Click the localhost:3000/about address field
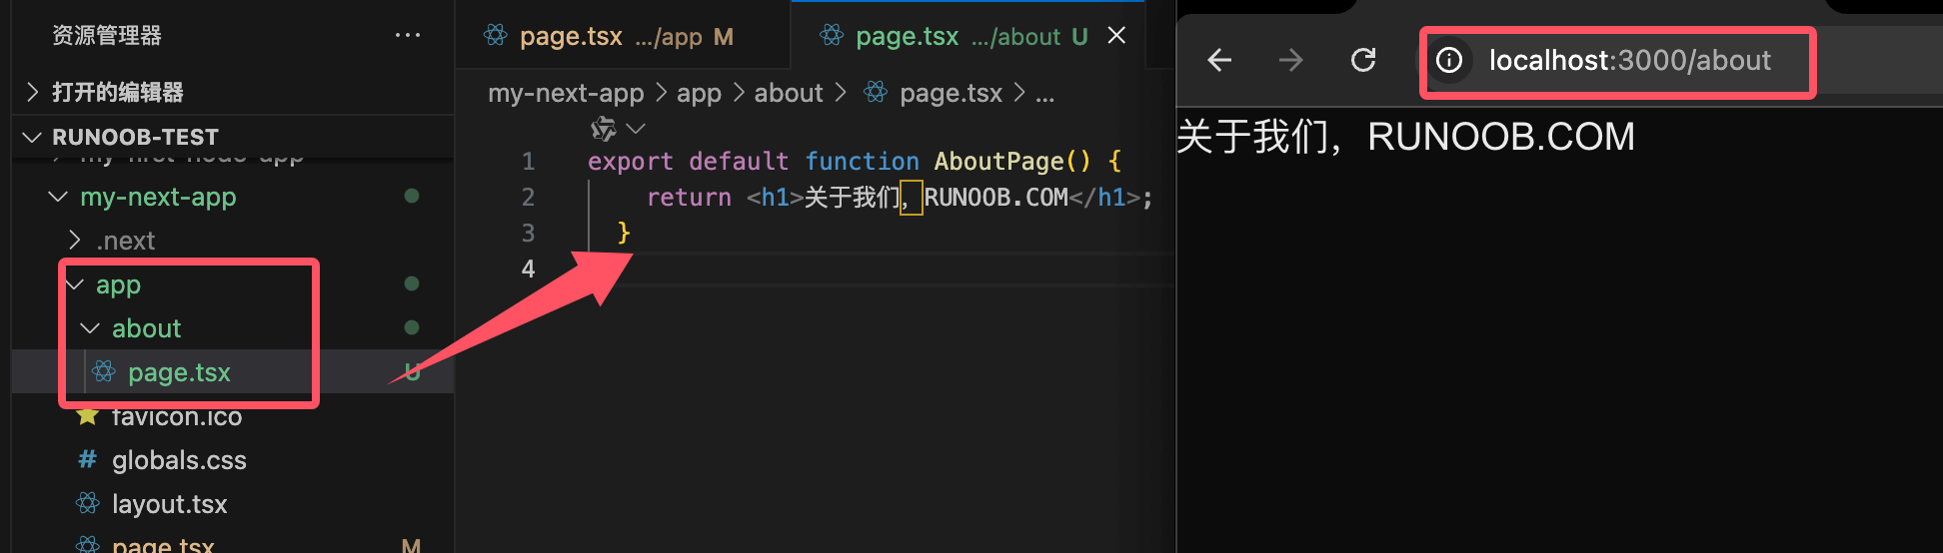The height and width of the screenshot is (553, 1943). point(1629,61)
